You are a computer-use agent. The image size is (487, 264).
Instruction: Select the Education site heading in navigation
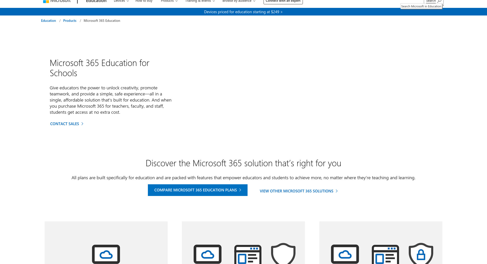(96, 1)
